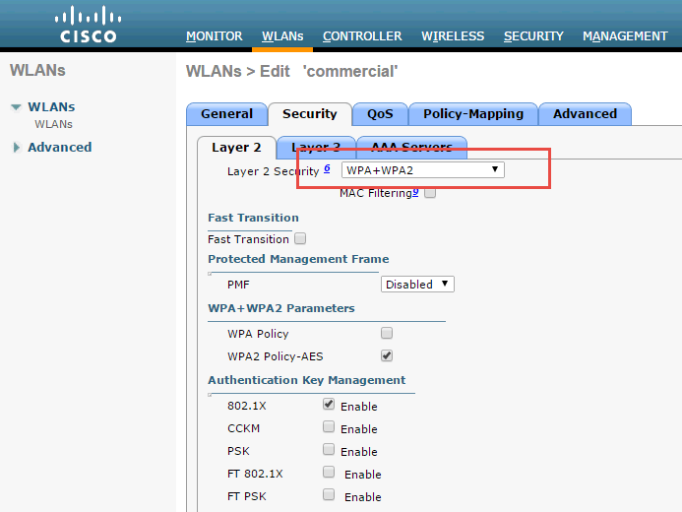682x512 pixels.
Task: Enable the FT 802.1X checkbox
Action: 329,472
